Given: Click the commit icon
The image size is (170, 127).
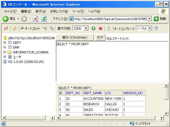Looking at the screenshot, I should [x=52, y=28].
